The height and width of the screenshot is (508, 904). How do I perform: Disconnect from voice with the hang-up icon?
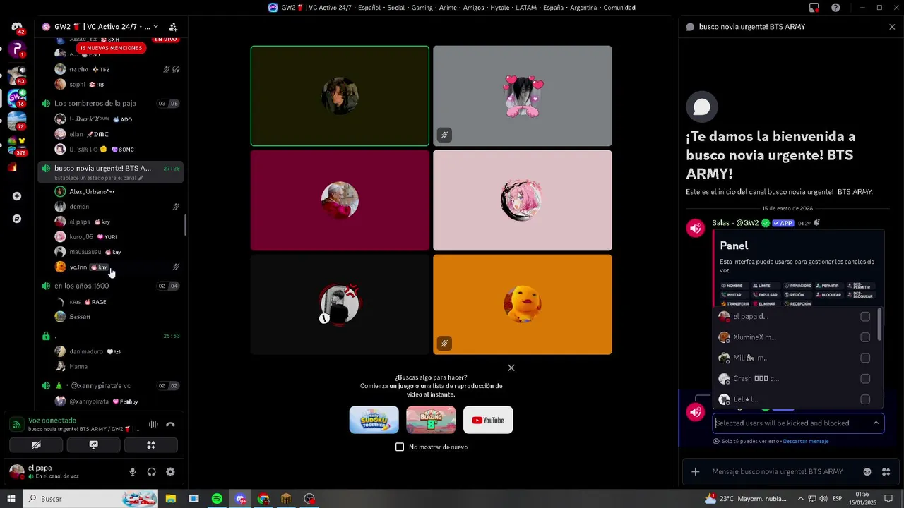point(170,425)
